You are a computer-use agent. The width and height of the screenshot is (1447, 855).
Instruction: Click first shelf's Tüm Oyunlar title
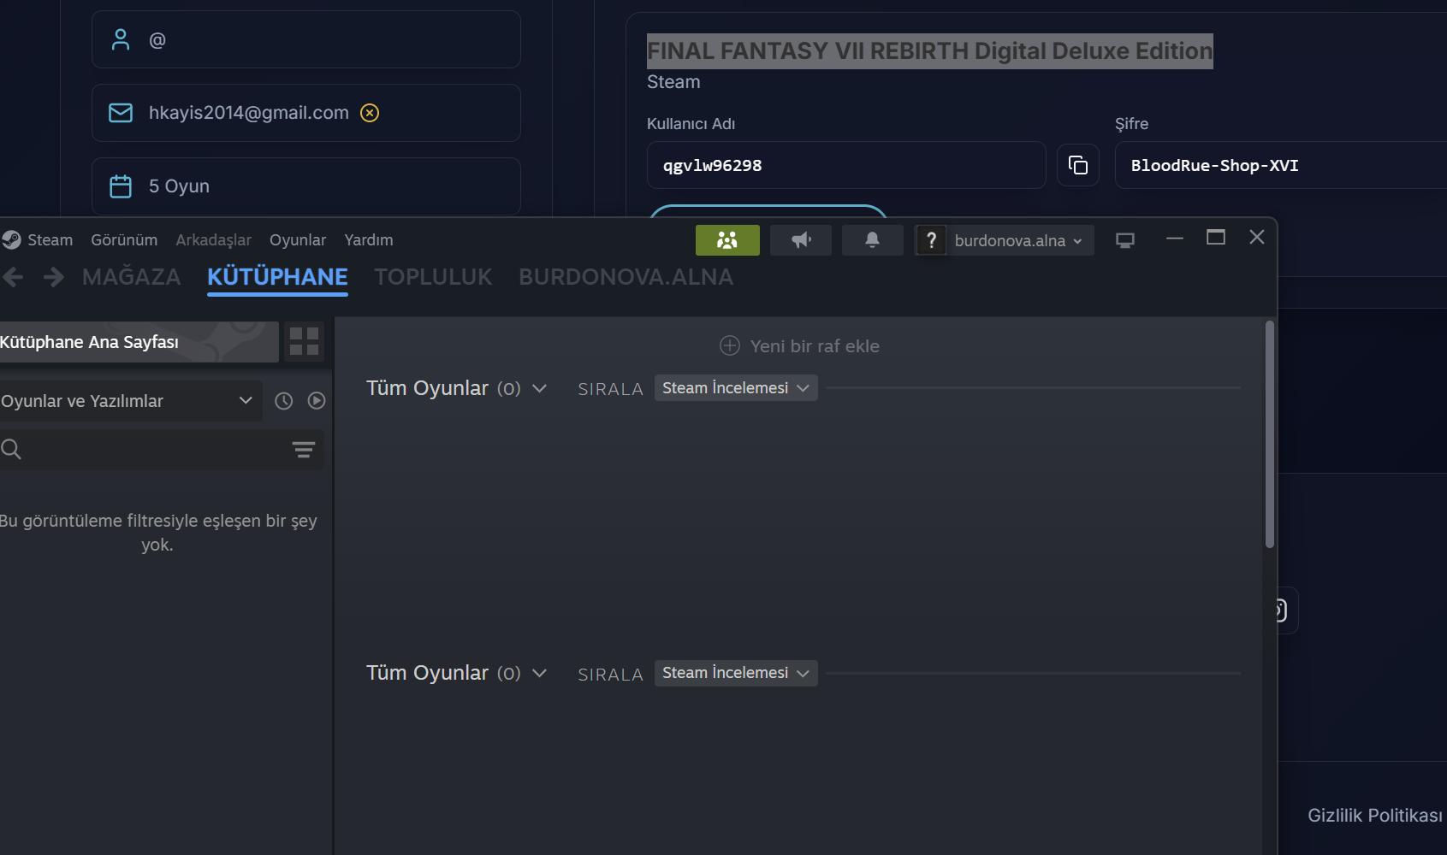[x=427, y=388]
